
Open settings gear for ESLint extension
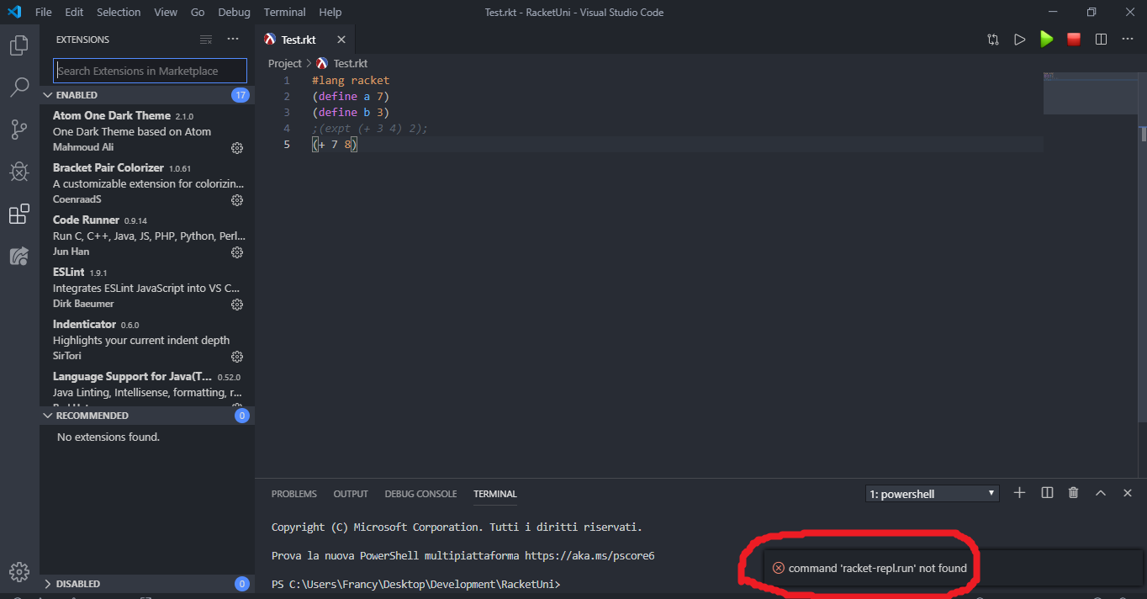[x=236, y=304]
